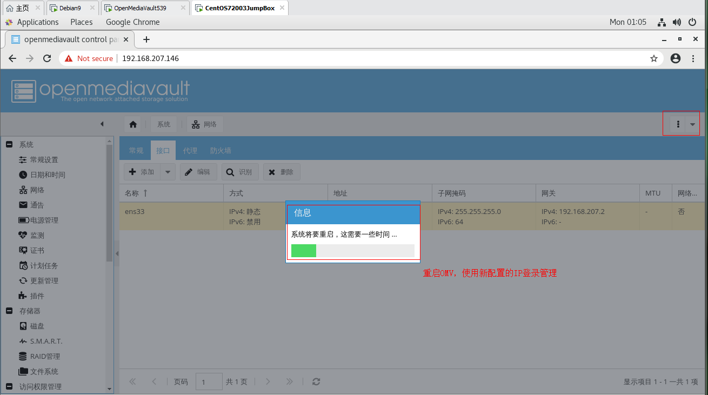Viewport: 708px width, 395px height.
Task: Open 更新管理 update item
Action: pos(38,281)
